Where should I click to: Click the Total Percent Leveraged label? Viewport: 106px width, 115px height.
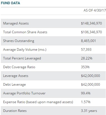[x=22, y=58]
